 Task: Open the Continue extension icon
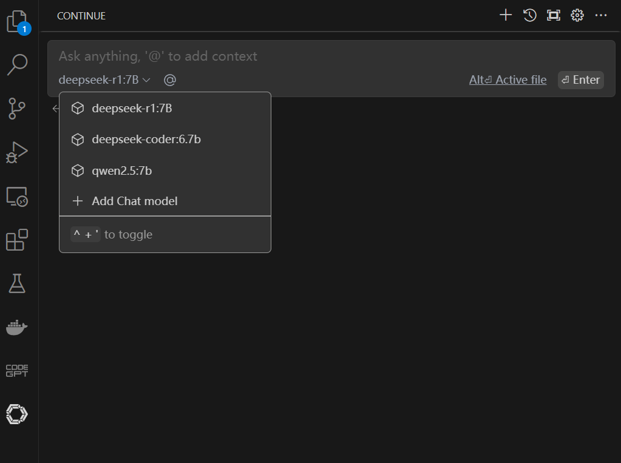pos(17,414)
